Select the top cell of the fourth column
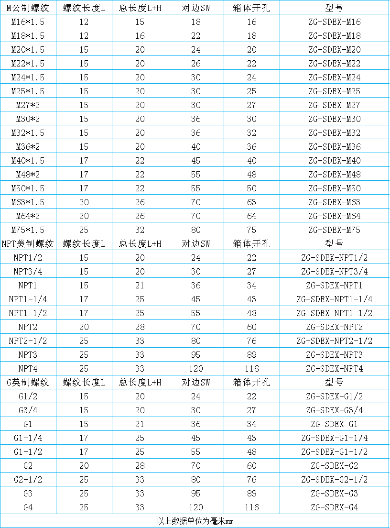The image size is (390, 528). (196, 7)
